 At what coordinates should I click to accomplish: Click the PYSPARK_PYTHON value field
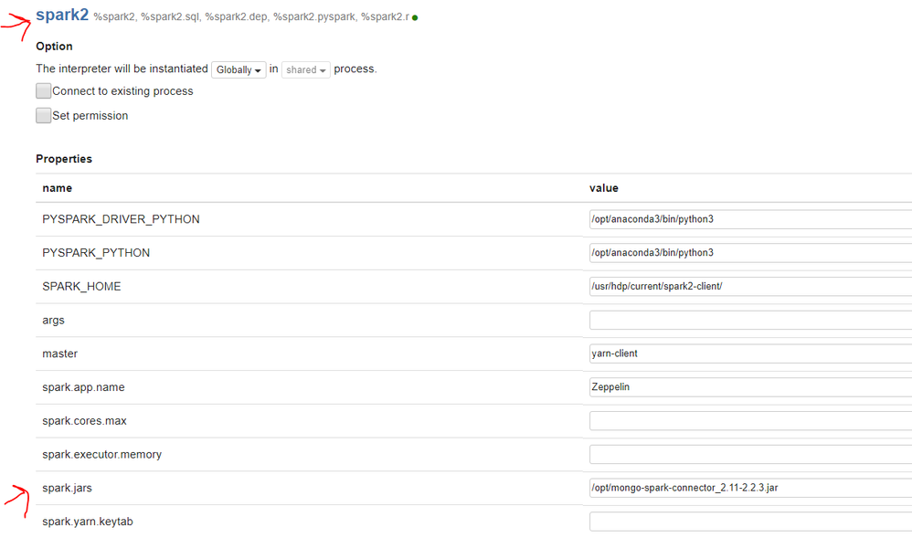click(749, 253)
